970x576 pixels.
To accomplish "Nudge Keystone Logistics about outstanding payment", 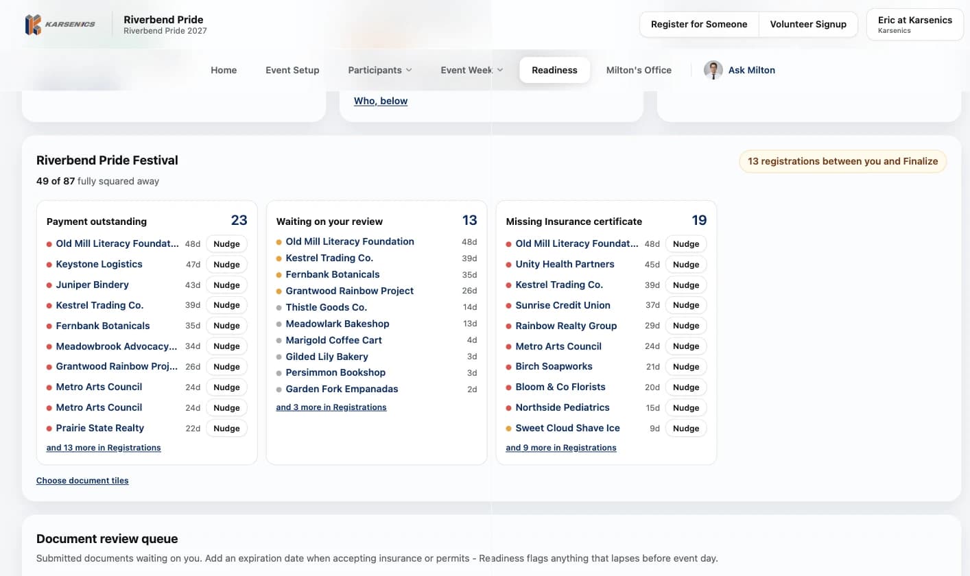I will 226,265.
